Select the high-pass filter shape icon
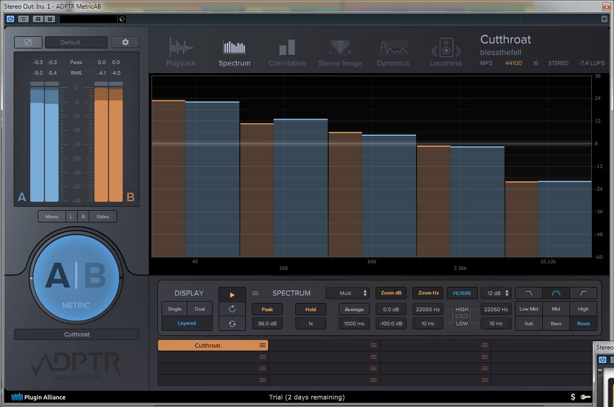Image resolution: width=614 pixels, height=407 pixels. coord(583,293)
